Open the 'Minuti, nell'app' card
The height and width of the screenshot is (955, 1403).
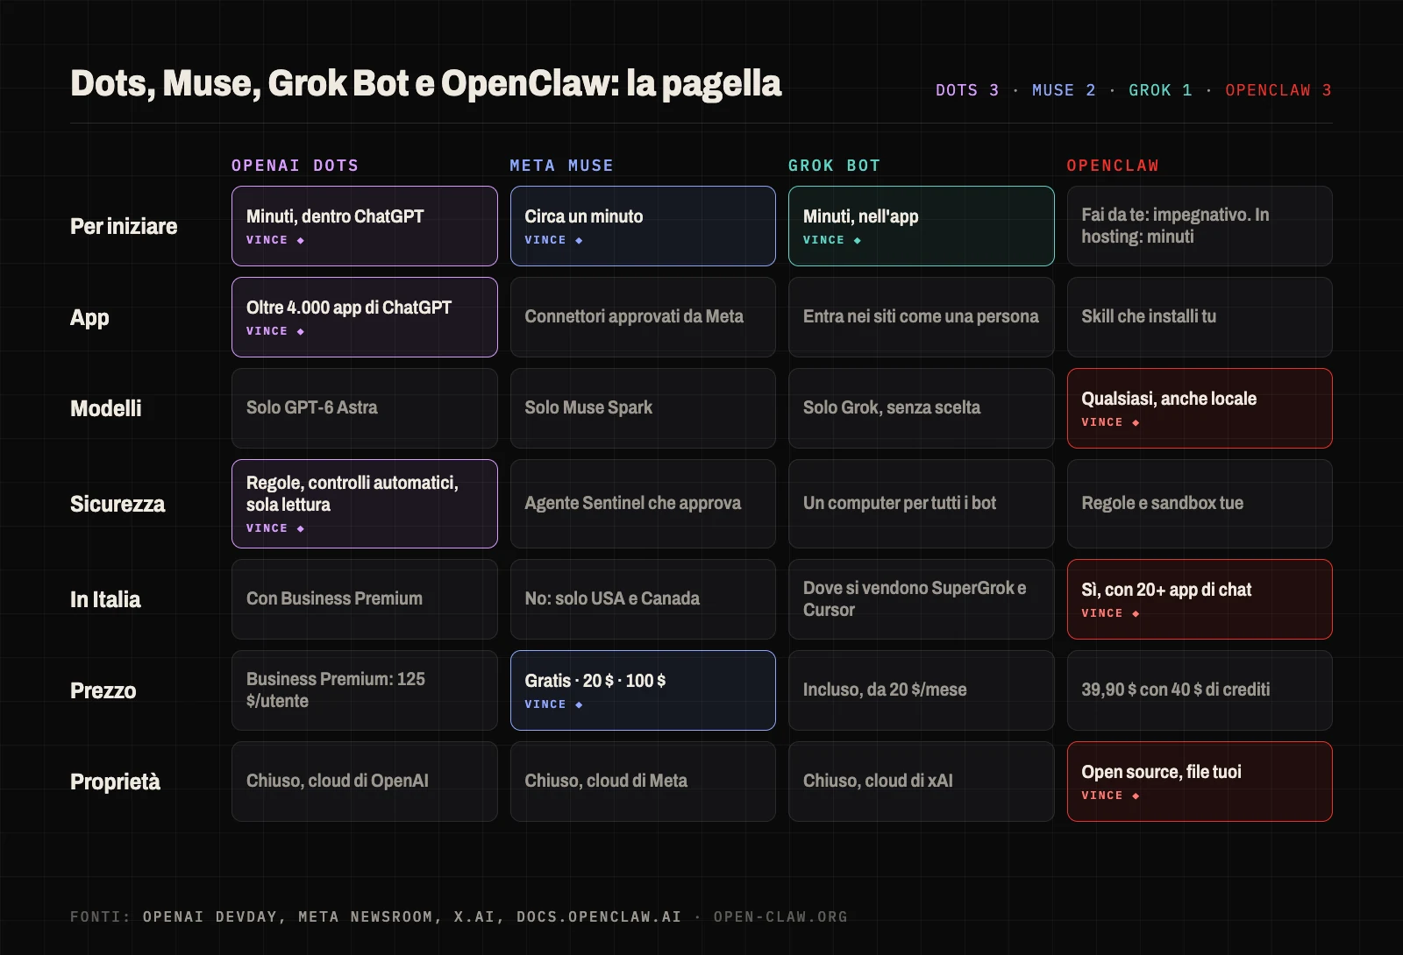click(x=922, y=226)
